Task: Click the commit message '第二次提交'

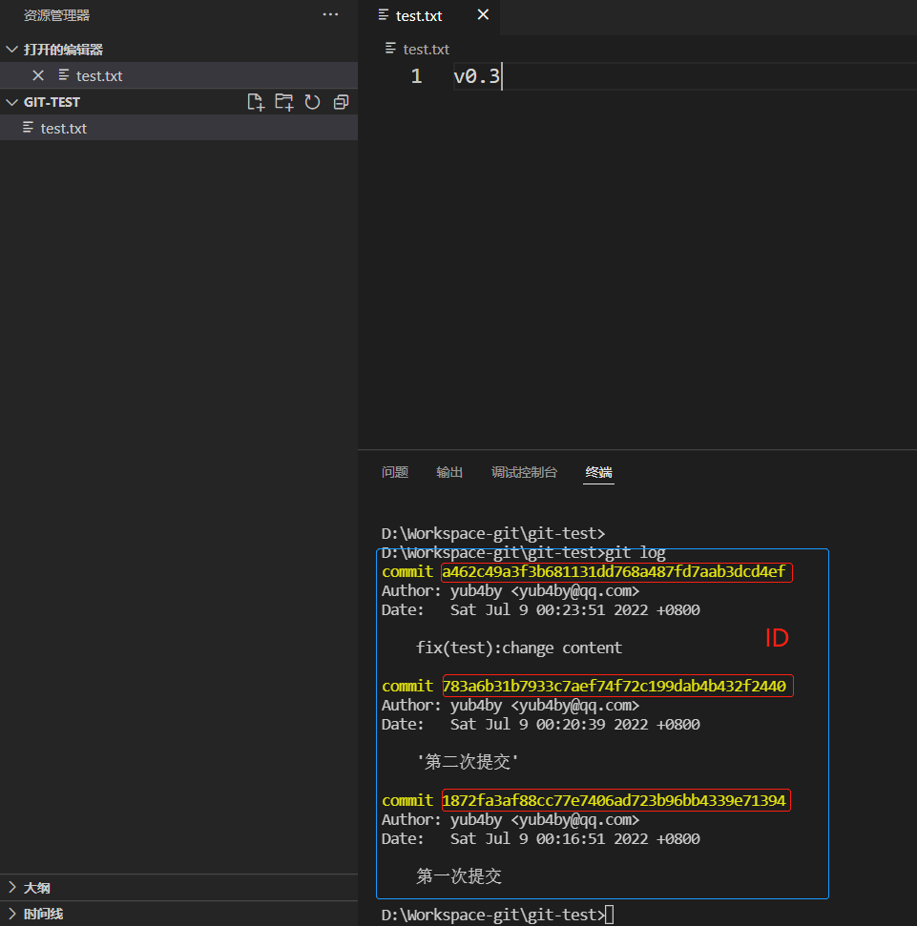Action: 468,762
